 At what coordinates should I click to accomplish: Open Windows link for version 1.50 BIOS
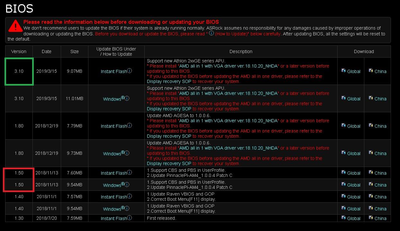pyautogui.click(x=112, y=185)
